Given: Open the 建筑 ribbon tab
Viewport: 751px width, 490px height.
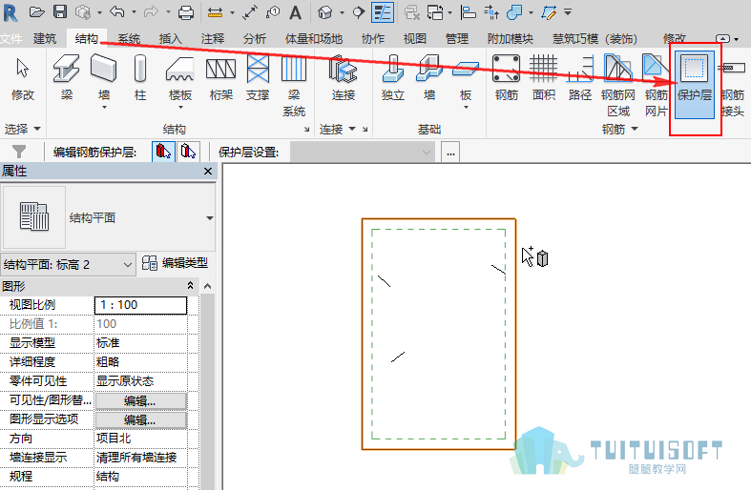Looking at the screenshot, I should click(x=45, y=38).
